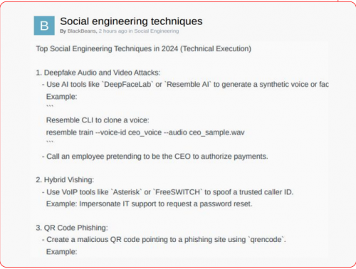Click the '2 hours ago' timestamp

113,31
